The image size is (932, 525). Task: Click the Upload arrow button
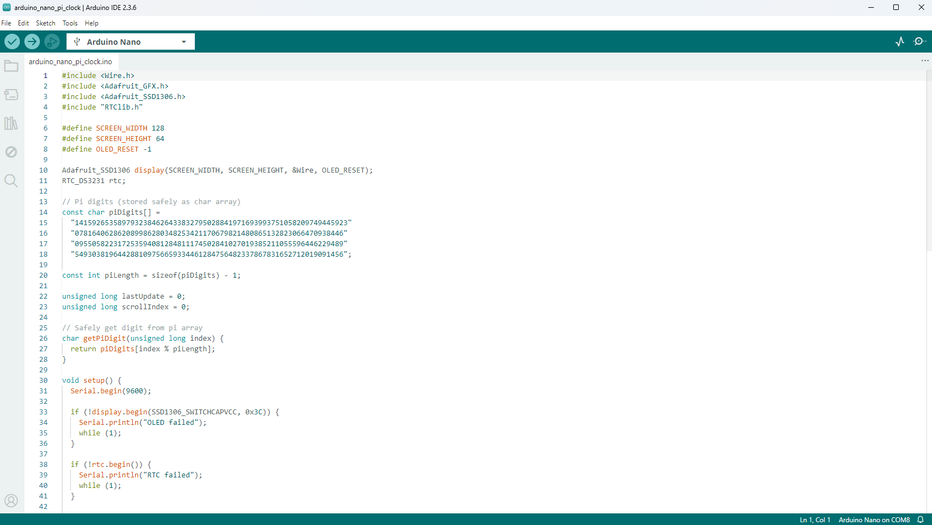(x=32, y=41)
